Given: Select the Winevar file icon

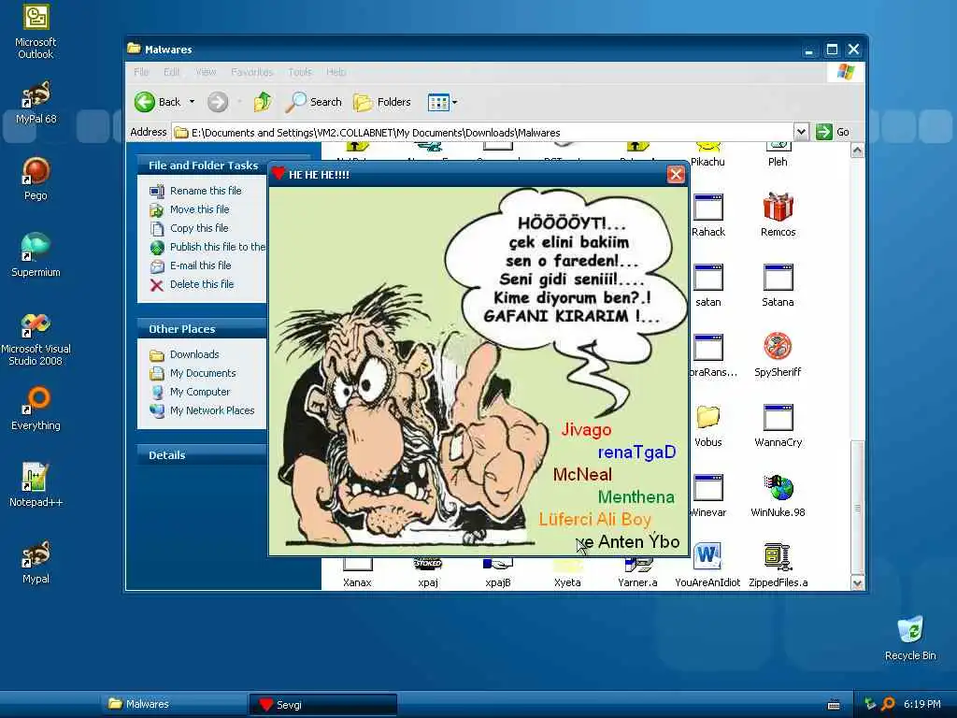Looking at the screenshot, I should pos(708,495).
